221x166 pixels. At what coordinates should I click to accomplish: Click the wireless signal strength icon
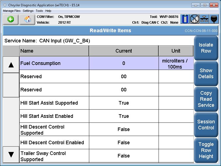coord(194,19)
